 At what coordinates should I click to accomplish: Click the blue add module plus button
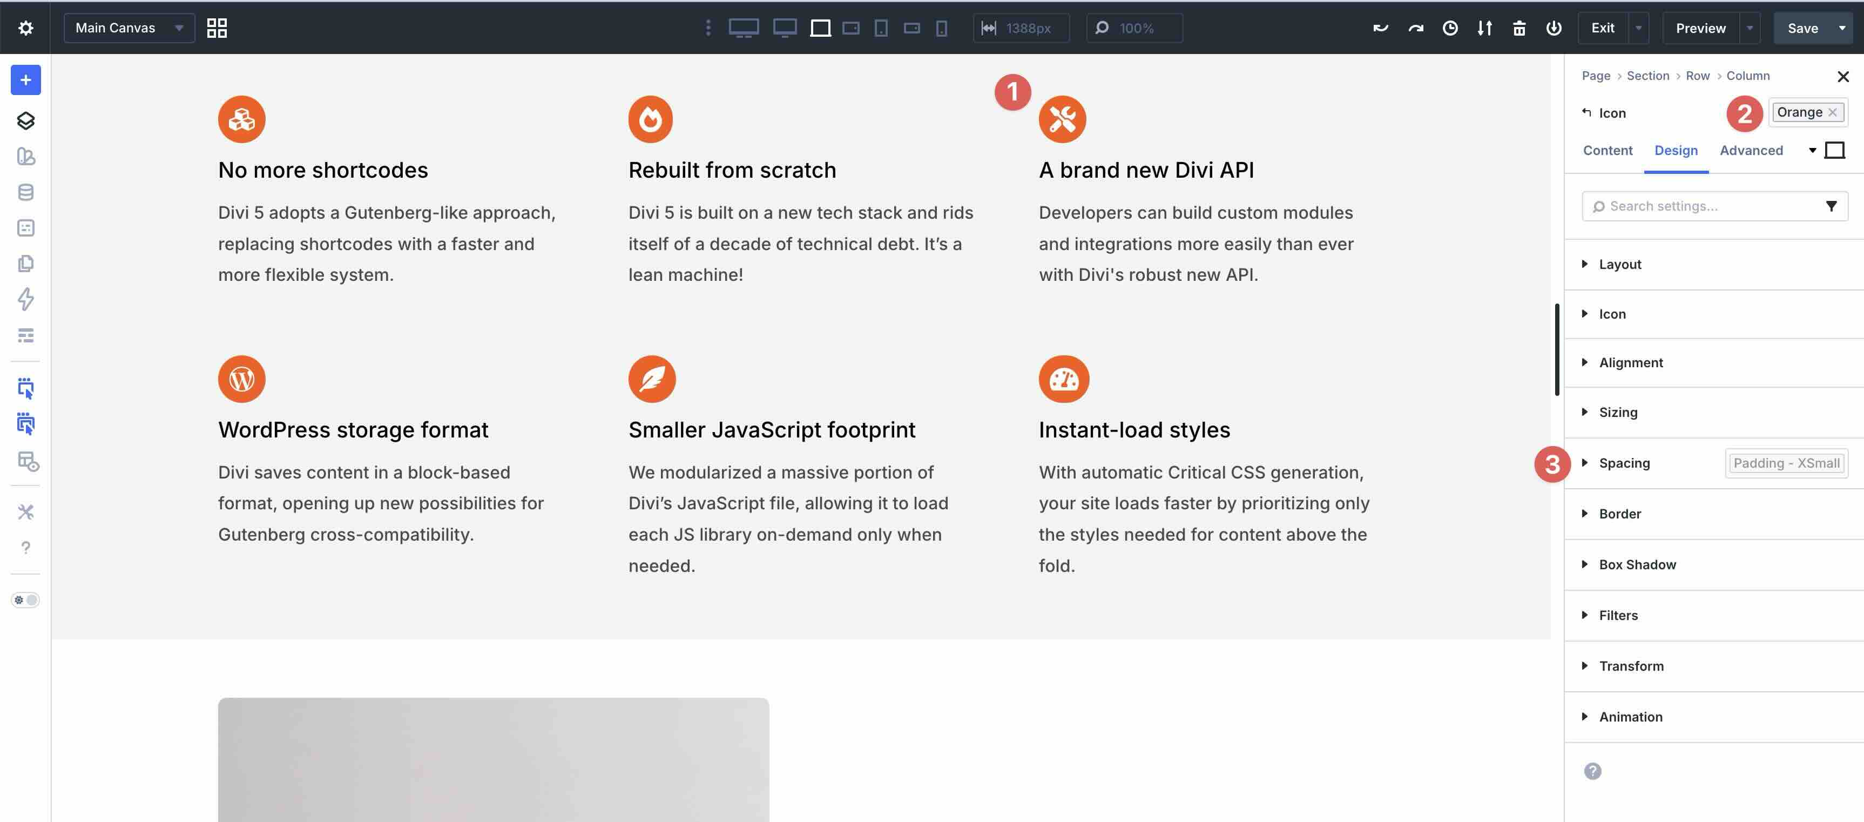(25, 80)
